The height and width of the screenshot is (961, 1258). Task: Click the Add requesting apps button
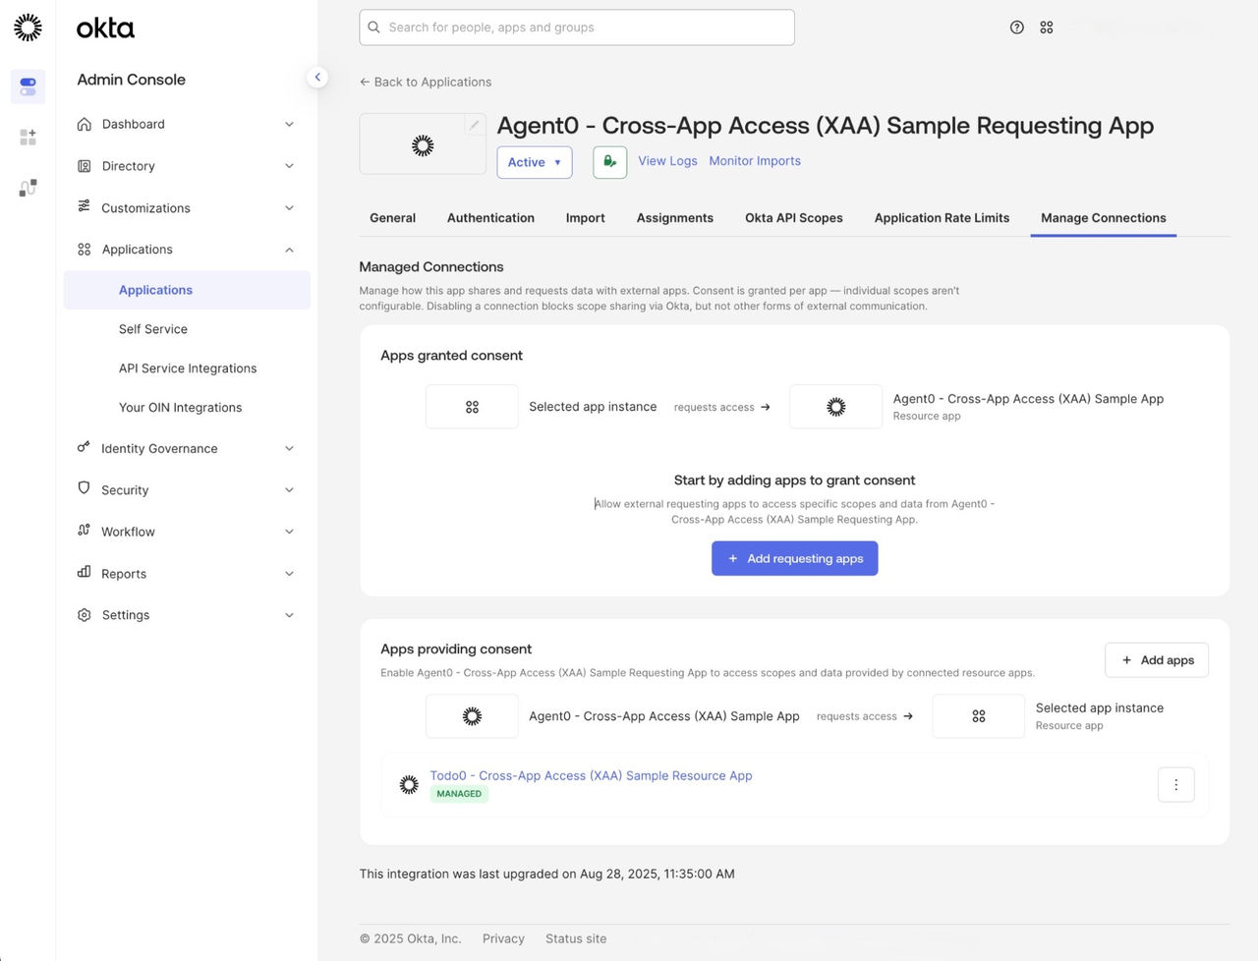pos(794,557)
